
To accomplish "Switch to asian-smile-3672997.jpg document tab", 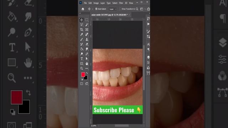I will click(109, 15).
